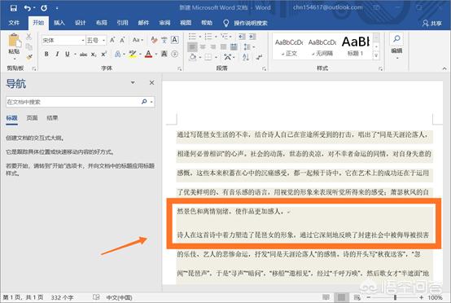The height and width of the screenshot is (303, 451).
Task: Click the zoom slider handle
Action: point(395,297)
